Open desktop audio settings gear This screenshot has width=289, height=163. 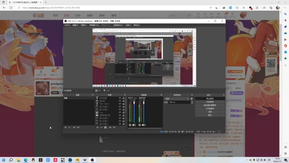pyautogui.click(x=139, y=125)
